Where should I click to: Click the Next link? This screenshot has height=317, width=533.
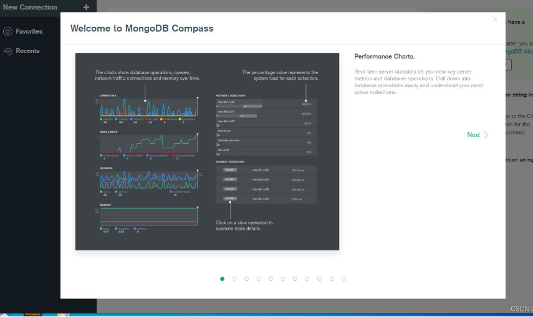tap(473, 135)
